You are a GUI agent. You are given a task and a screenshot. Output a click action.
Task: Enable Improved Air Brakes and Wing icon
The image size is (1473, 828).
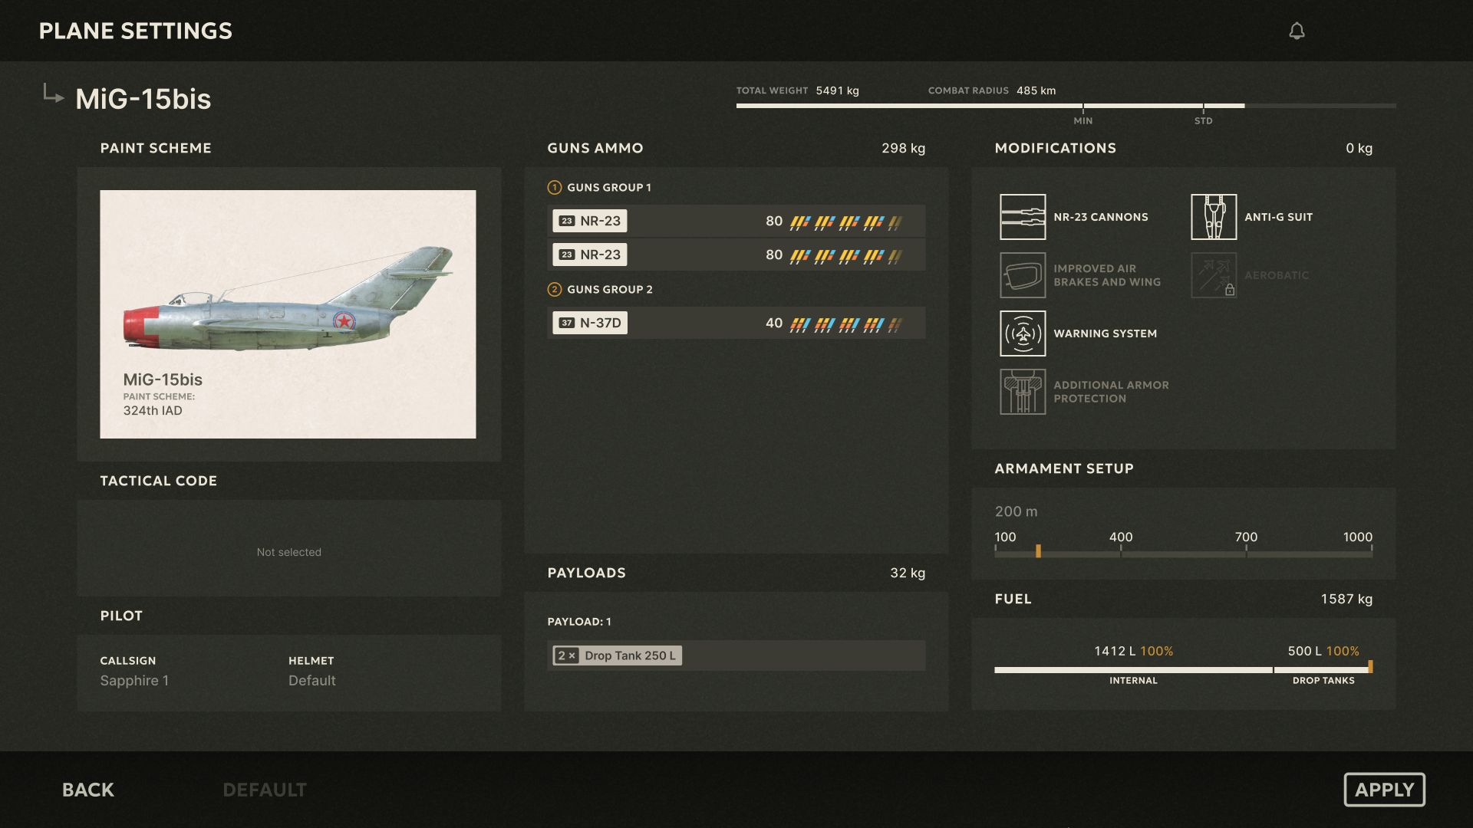coord(1023,275)
